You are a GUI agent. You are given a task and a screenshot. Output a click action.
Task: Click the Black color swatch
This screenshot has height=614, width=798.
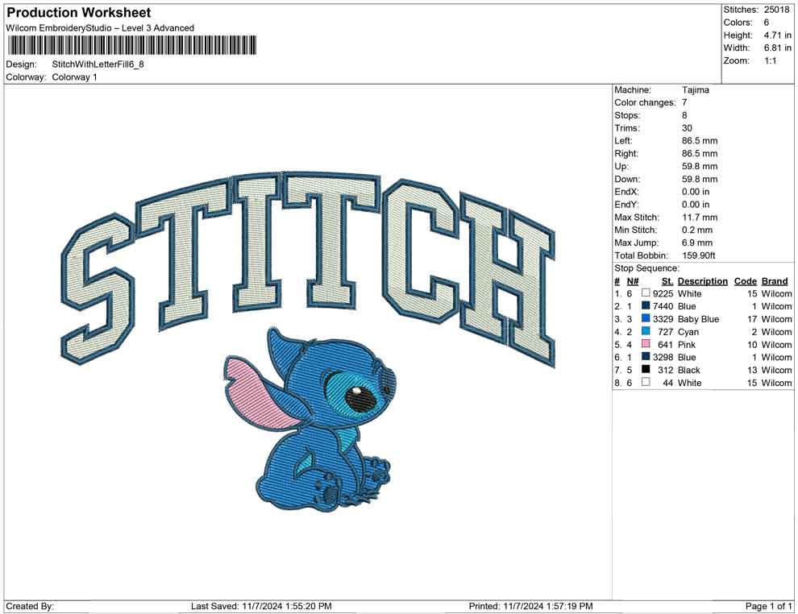(646, 369)
